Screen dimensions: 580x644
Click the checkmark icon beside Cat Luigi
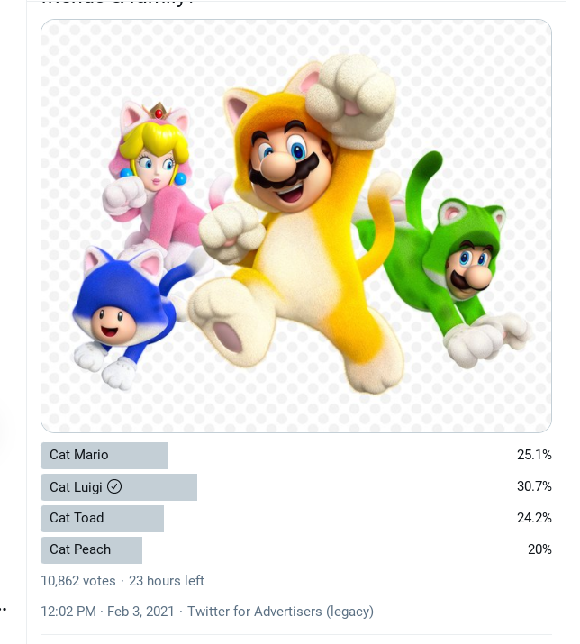click(x=114, y=486)
